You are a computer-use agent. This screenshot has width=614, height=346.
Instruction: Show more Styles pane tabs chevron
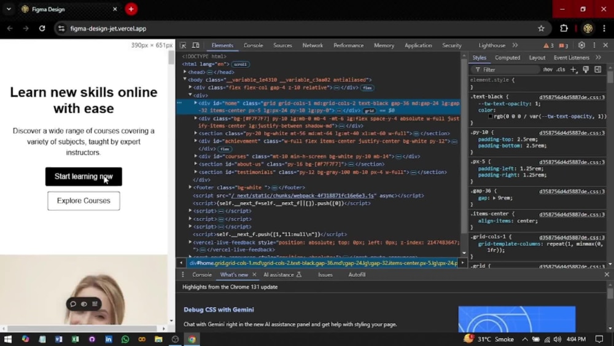[x=598, y=58]
